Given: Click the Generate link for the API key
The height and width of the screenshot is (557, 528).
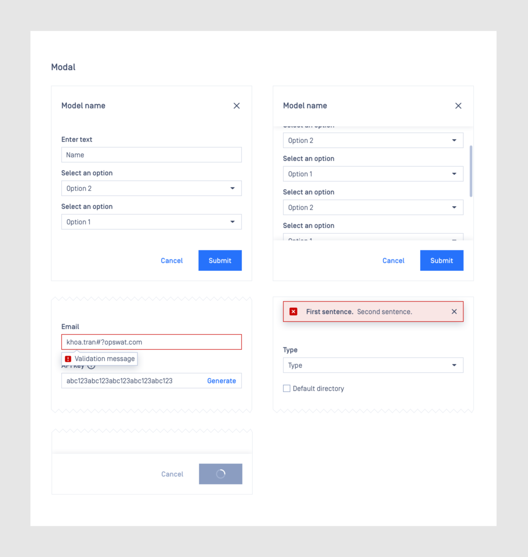Looking at the screenshot, I should point(222,381).
